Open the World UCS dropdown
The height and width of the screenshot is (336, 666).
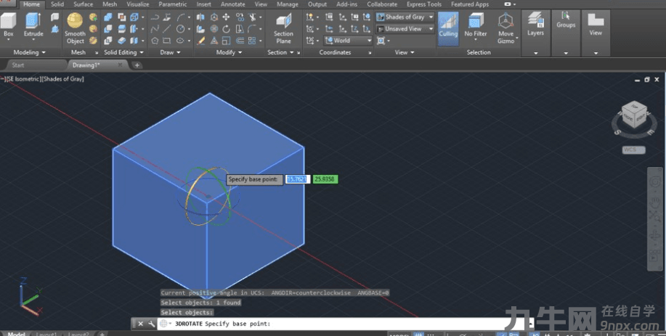349,41
